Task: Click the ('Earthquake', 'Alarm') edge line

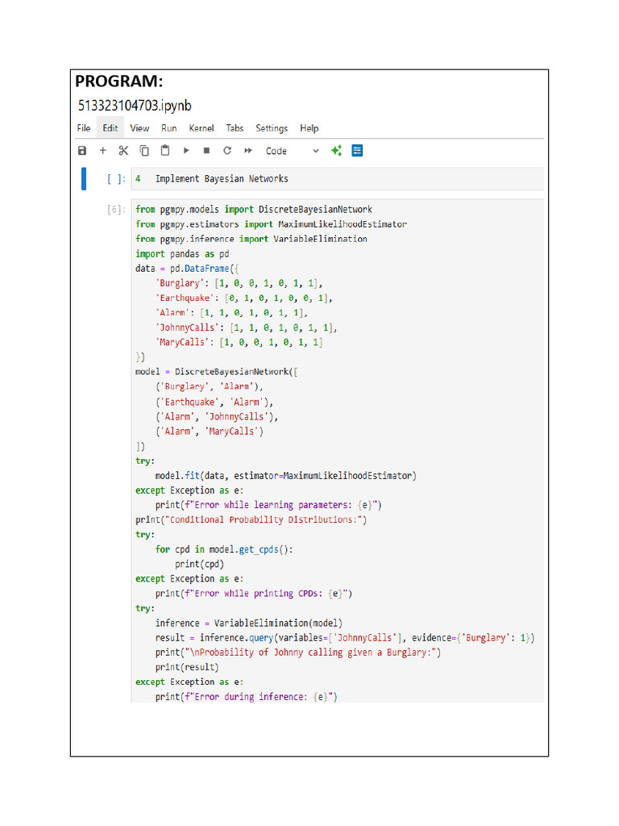Action: pyautogui.click(x=214, y=402)
